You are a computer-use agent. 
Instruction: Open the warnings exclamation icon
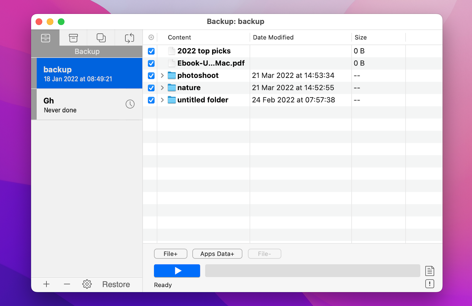click(430, 284)
